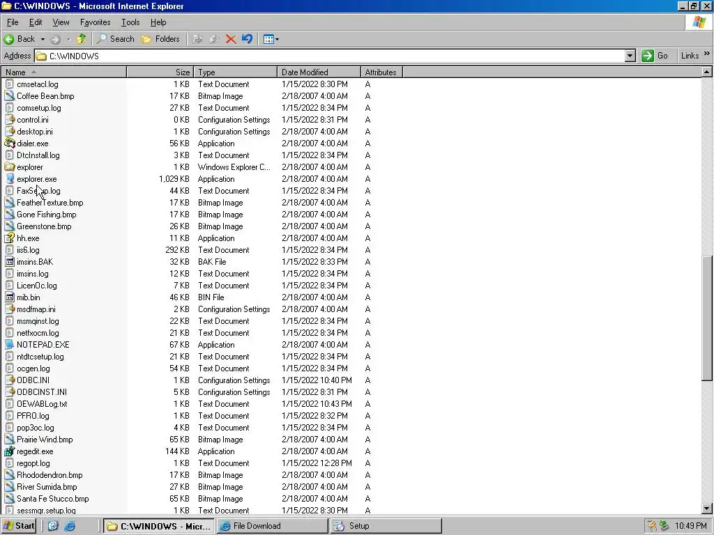The image size is (714, 535).
Task: Sort by the Name column header
Action: point(63,72)
